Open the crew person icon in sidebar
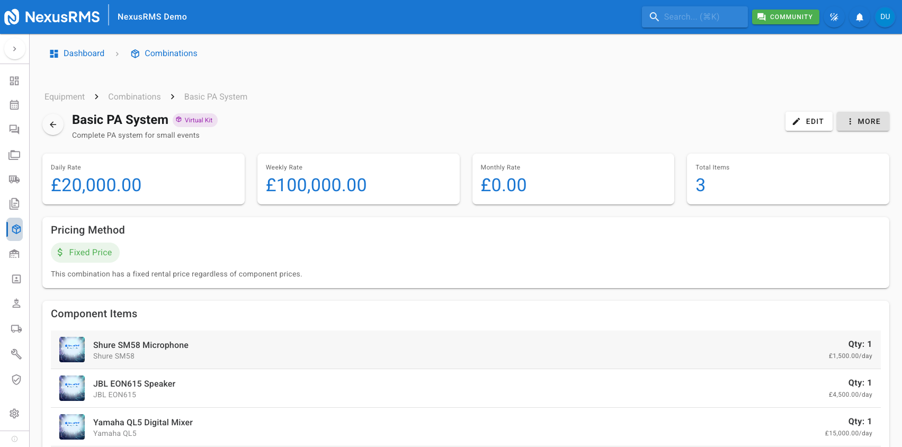The width and height of the screenshot is (902, 447). [16, 303]
